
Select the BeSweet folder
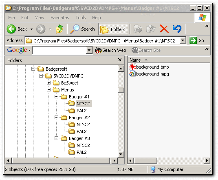click(66, 83)
